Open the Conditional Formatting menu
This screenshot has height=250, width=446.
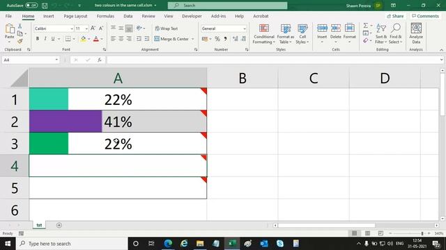(263, 34)
